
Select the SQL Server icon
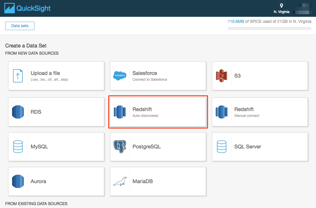222,147
